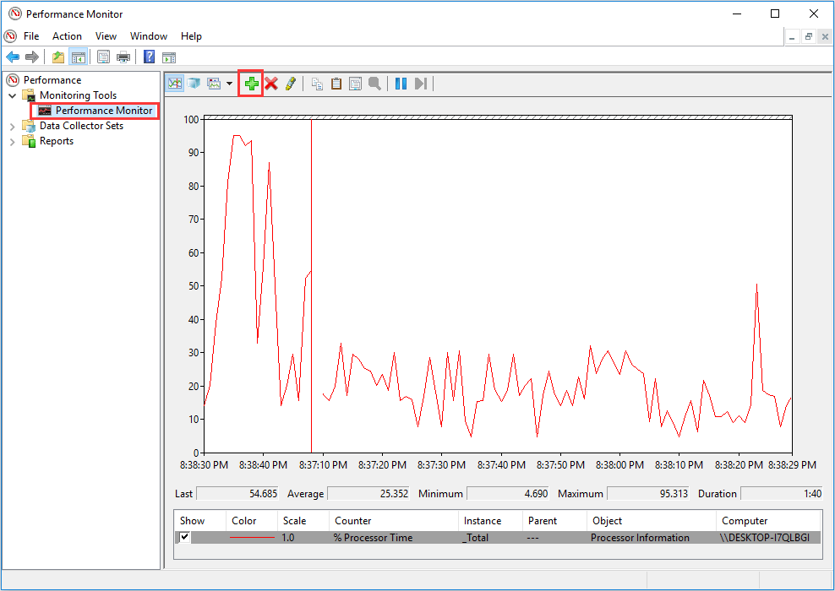Image resolution: width=835 pixels, height=591 pixels.
Task: Open the View menu
Action: pyautogui.click(x=106, y=36)
